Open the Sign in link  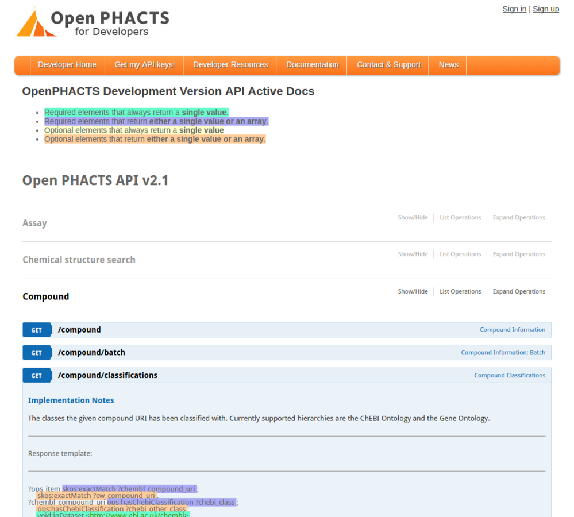514,9
